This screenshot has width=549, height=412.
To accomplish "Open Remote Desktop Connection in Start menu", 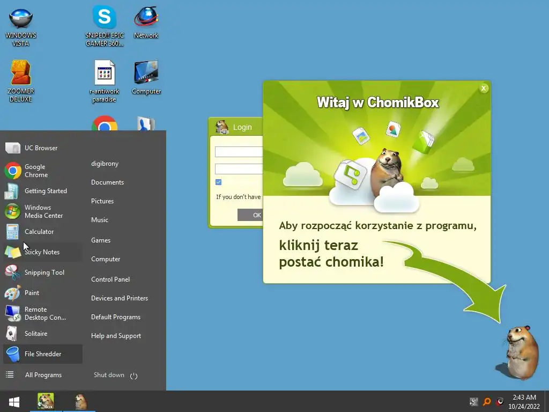I will tap(42, 313).
